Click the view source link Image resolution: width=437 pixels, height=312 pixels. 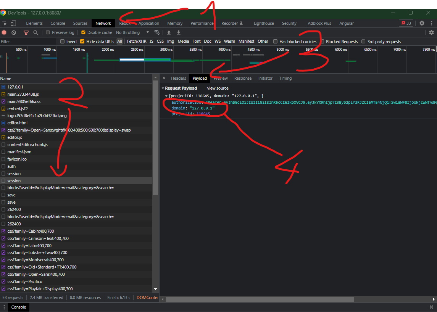coord(218,88)
